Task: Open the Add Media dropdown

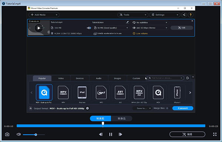Action: [57, 15]
